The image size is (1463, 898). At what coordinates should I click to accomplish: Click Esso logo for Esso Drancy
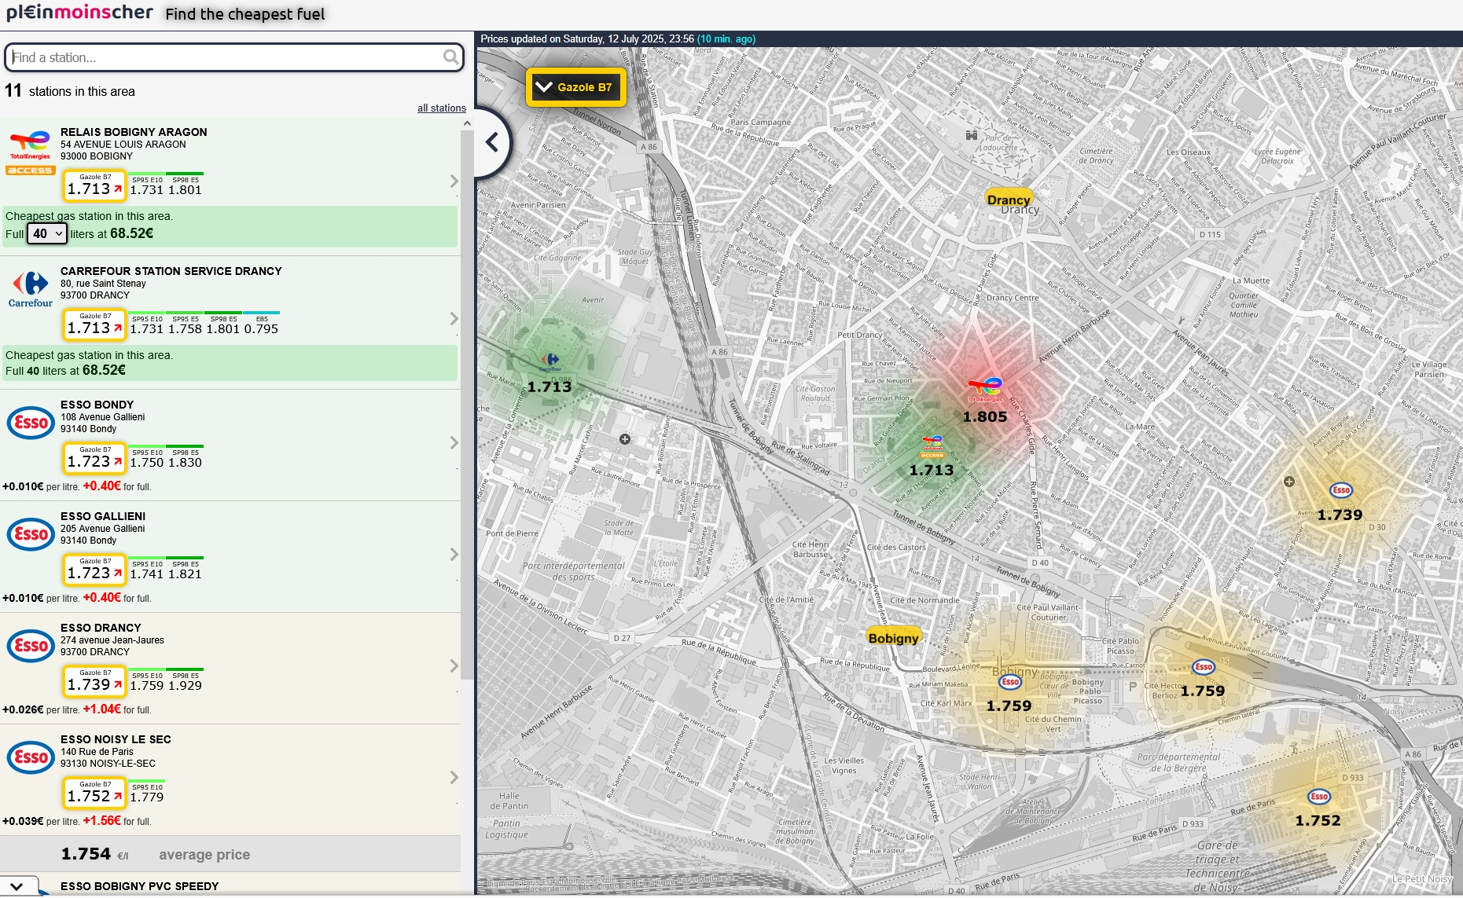[x=31, y=646]
